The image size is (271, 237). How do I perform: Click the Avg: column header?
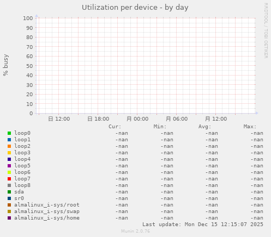(205, 127)
